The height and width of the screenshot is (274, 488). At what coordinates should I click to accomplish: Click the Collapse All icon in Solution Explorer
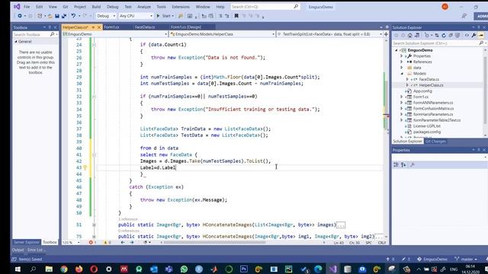451,36
